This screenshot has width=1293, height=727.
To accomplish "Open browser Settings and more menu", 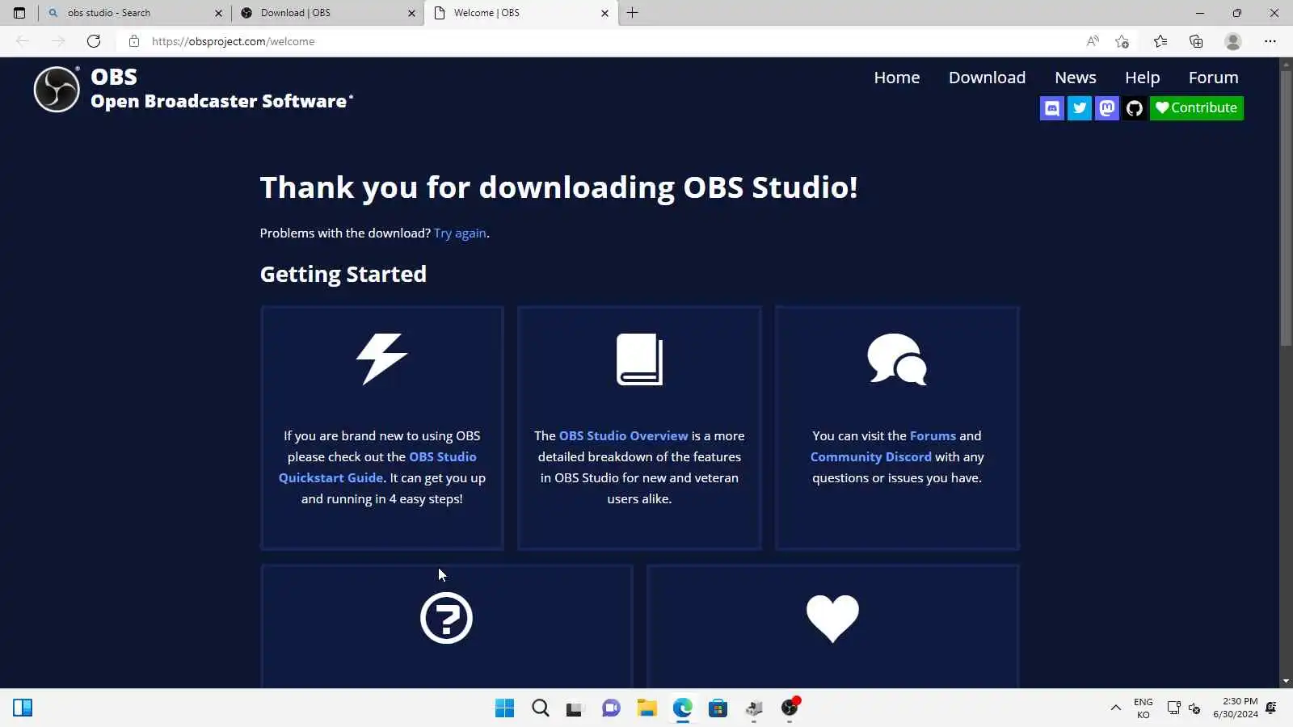I will (1270, 41).
